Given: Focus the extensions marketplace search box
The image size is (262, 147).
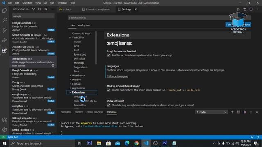Looking at the screenshot, I should pyautogui.click(x=34, y=16).
